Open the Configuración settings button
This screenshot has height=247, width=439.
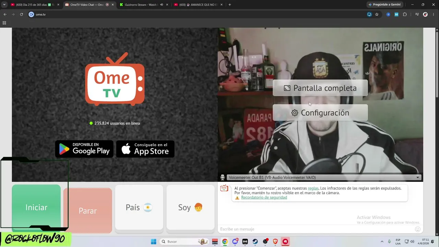click(x=320, y=113)
